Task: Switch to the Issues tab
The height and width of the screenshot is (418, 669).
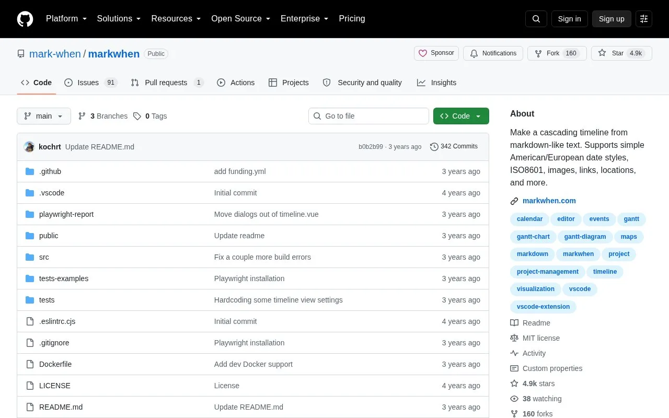Action: tap(91, 83)
